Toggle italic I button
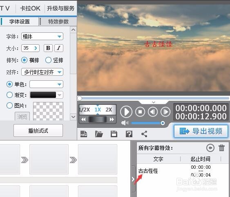Viewport: 230px width, 197px height. pyautogui.click(x=59, y=48)
